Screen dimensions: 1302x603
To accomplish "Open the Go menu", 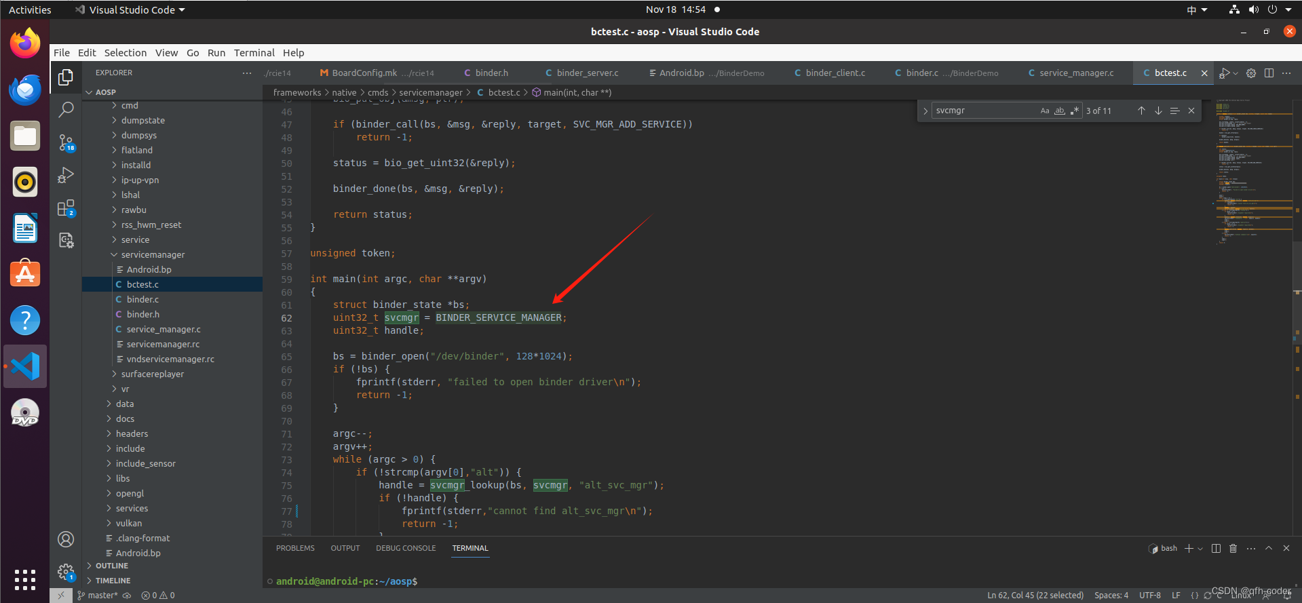I will coord(193,53).
